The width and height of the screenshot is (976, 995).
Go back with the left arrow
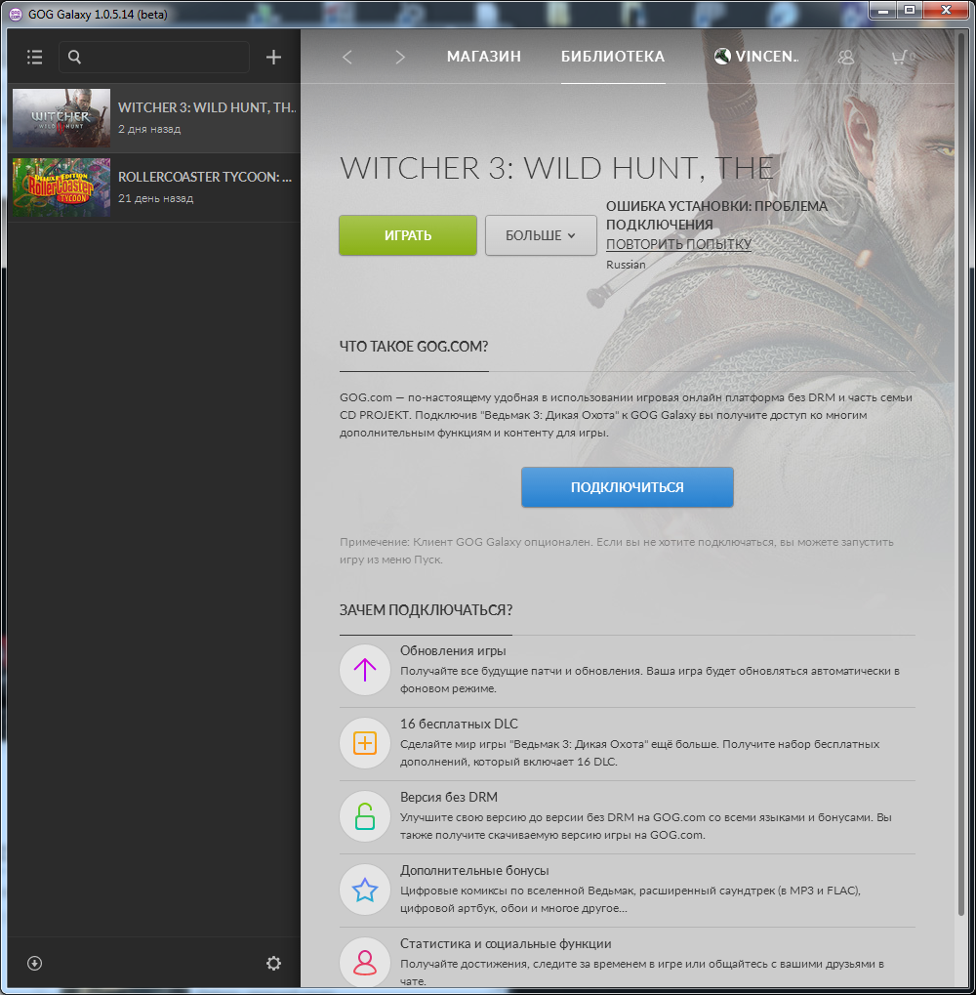pos(346,57)
